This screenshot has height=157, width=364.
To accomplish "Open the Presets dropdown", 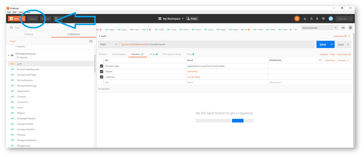I will tap(344, 60).
